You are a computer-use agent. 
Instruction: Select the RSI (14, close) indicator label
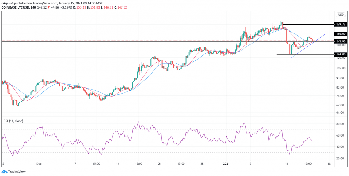12,121
